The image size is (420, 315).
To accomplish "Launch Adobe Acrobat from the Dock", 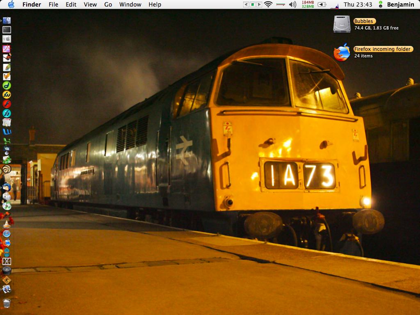I will click(7, 49).
